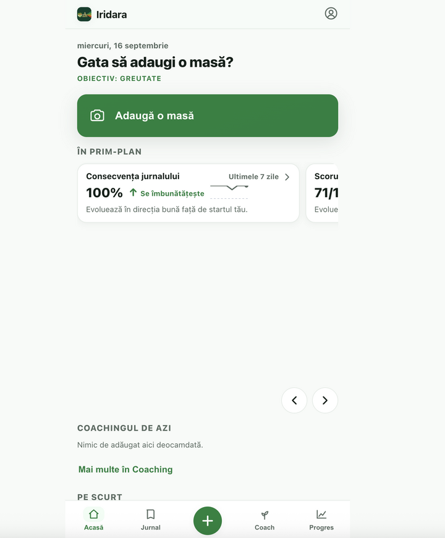Switch to the Coach tab
The image size is (445, 538).
(265, 519)
